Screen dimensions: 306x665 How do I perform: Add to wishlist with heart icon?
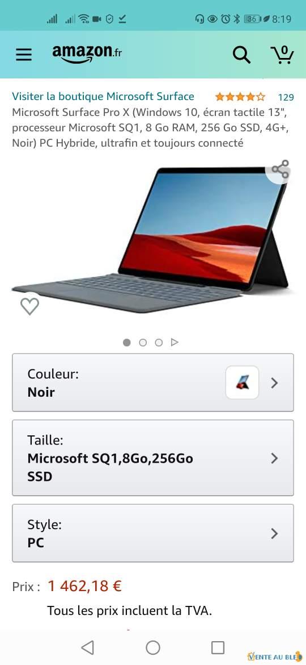pyautogui.click(x=29, y=306)
